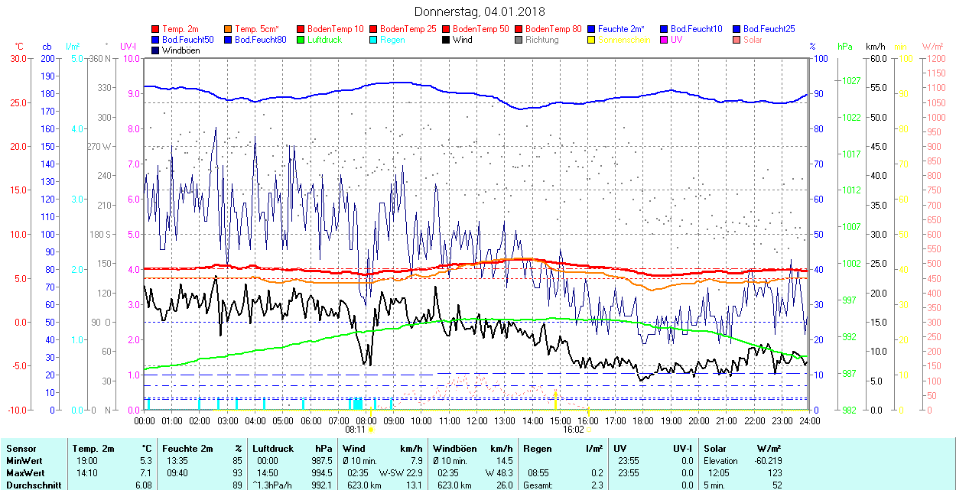Select the yellow Sonnenschein legend square

click(591, 40)
